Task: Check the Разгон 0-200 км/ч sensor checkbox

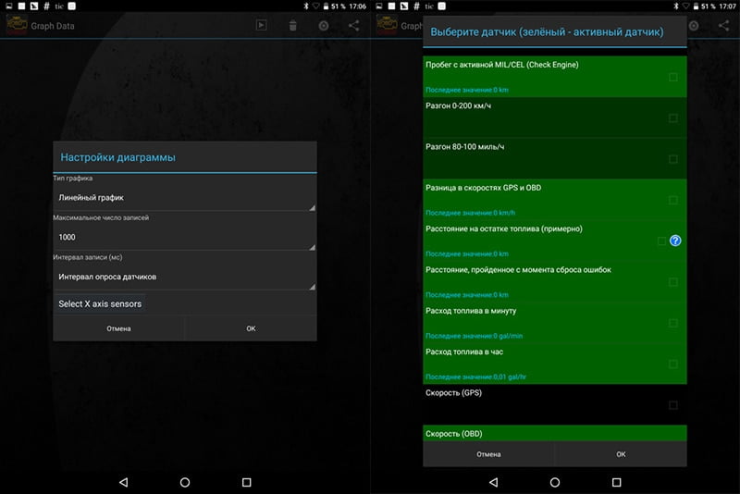Action: [x=672, y=118]
